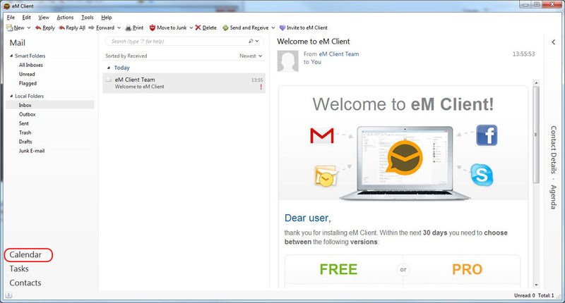This screenshot has height=303, width=565.
Task: Click the Sorted by Received header
Action: tap(126, 56)
